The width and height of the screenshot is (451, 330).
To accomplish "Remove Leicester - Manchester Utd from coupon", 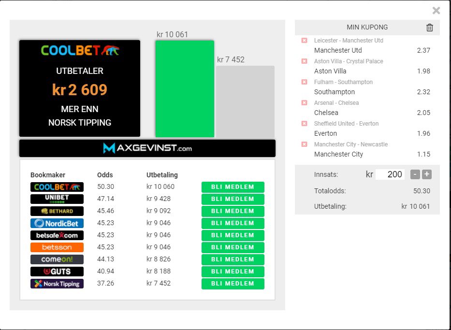I will pos(304,41).
